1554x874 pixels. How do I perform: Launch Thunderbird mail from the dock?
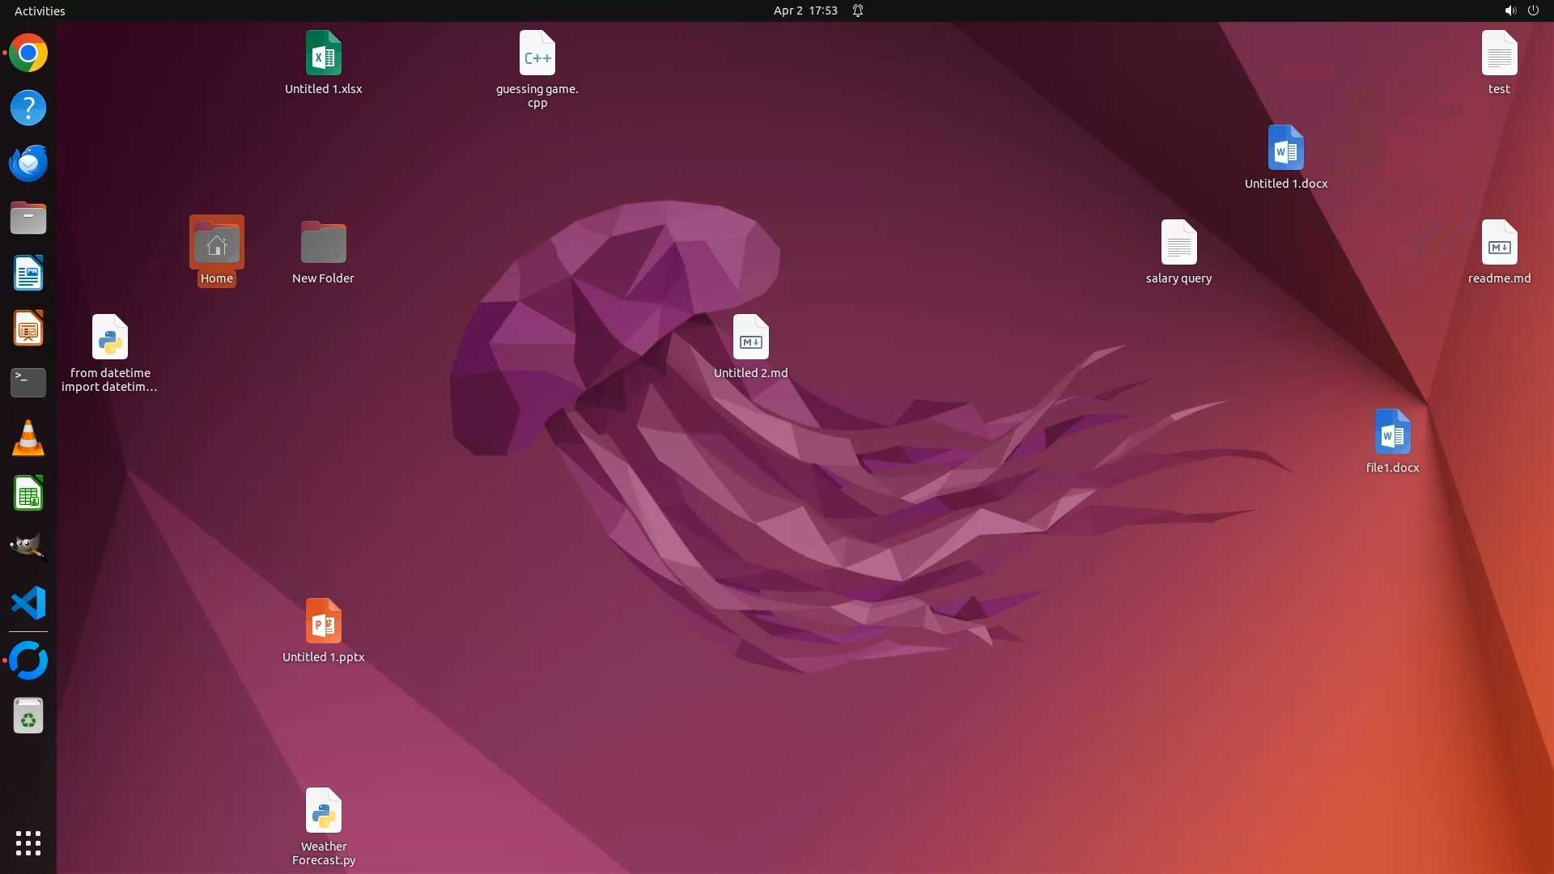28,163
